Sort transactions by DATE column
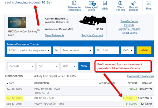This screenshot has width=158, height=108. (10, 83)
